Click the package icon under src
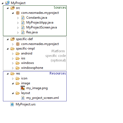123x123 pixels. (x=18, y=13)
